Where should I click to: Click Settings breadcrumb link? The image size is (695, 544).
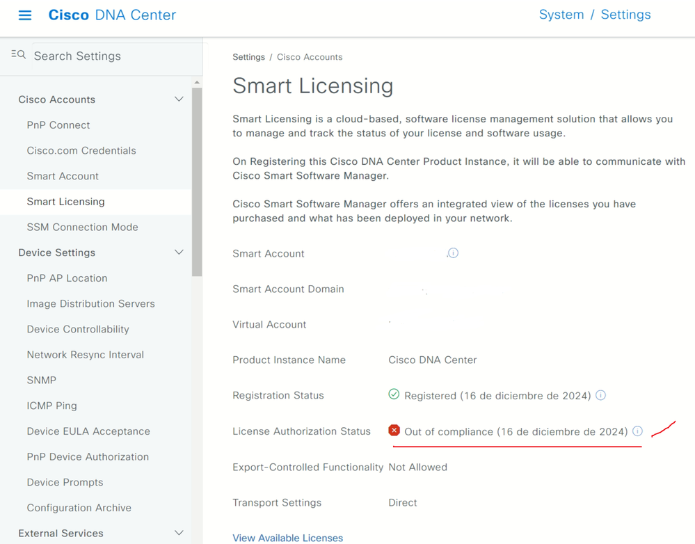coord(248,57)
